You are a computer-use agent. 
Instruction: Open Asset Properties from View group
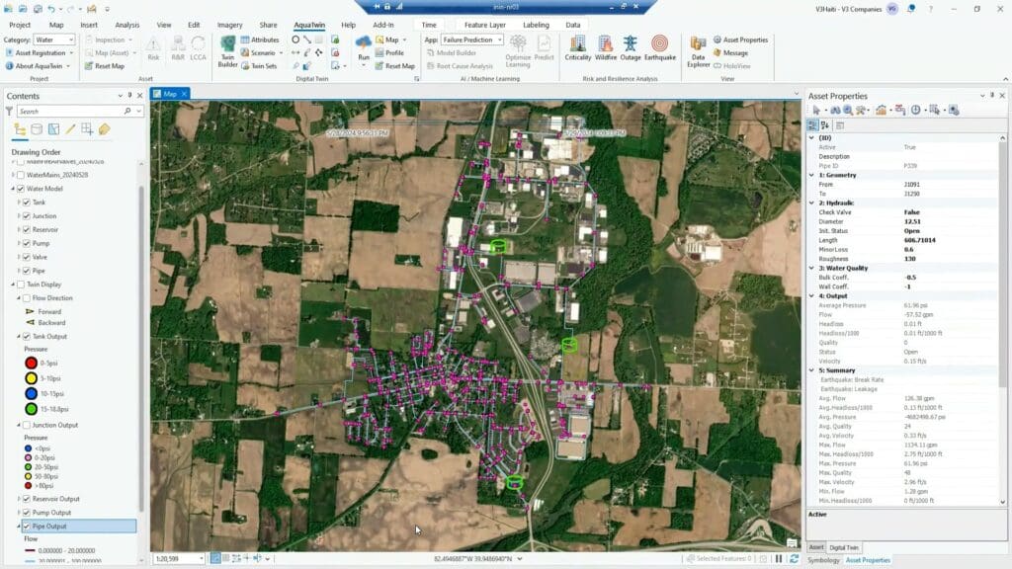pyautogui.click(x=740, y=40)
